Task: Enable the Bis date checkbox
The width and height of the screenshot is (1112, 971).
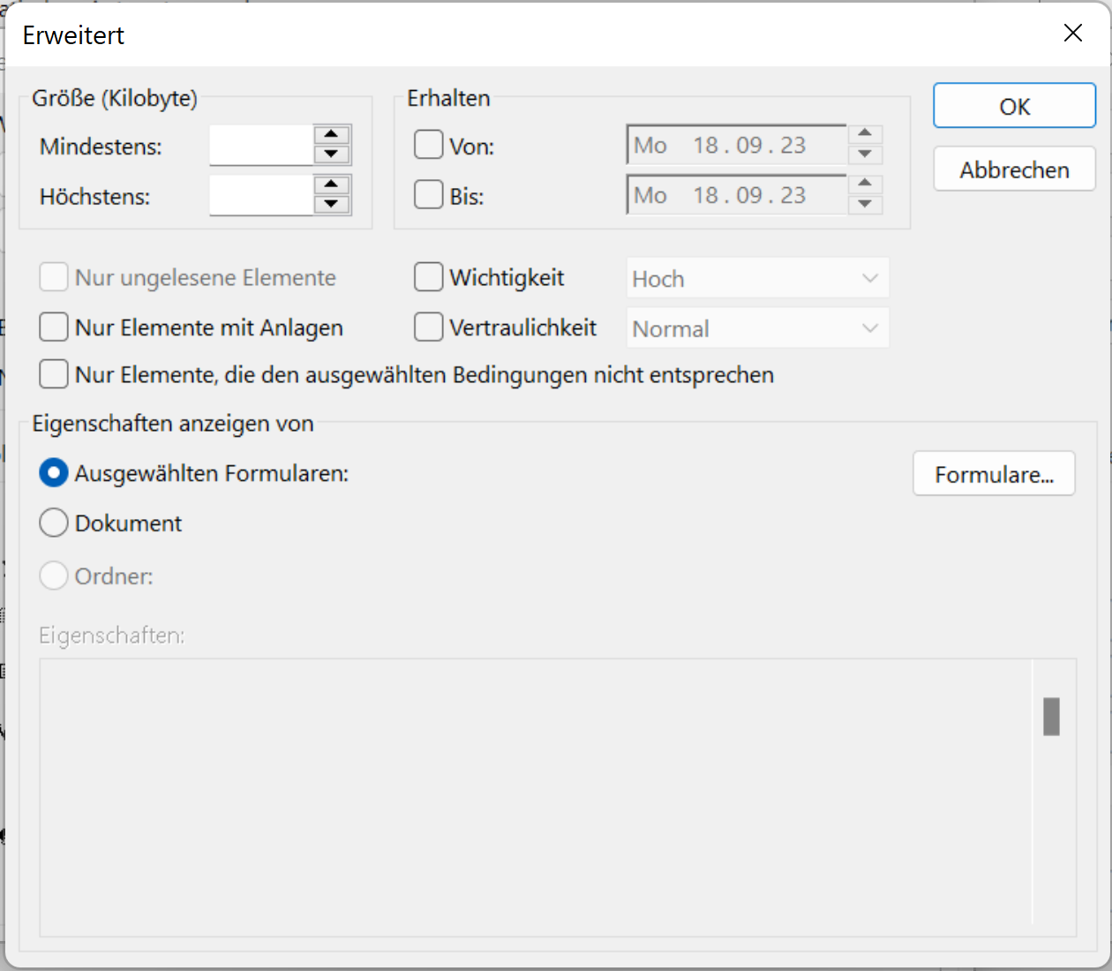Action: [429, 195]
